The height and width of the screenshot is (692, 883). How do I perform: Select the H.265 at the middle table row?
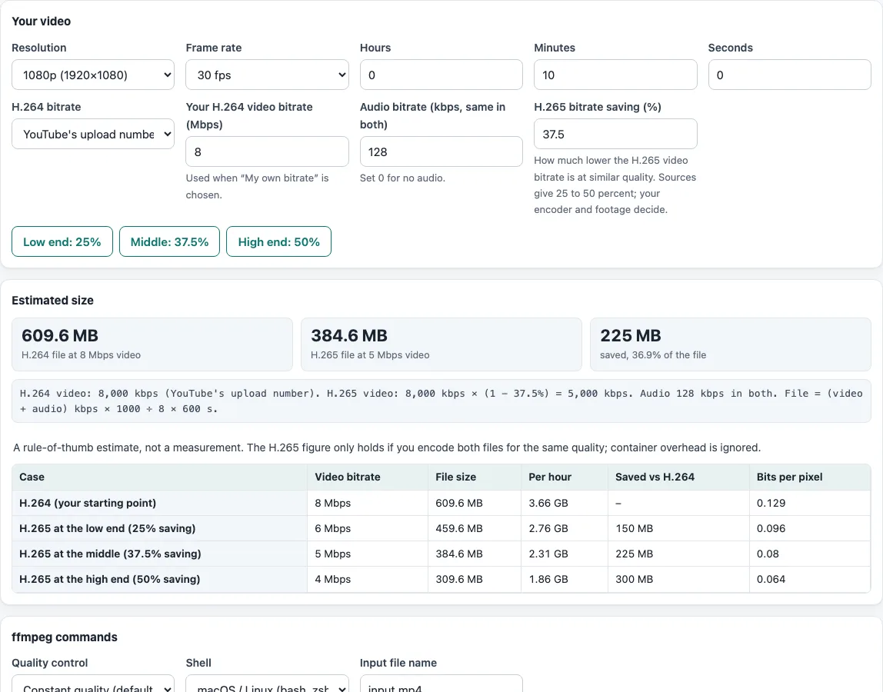(x=441, y=554)
